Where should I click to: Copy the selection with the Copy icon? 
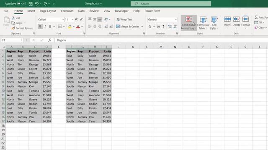[13, 23]
